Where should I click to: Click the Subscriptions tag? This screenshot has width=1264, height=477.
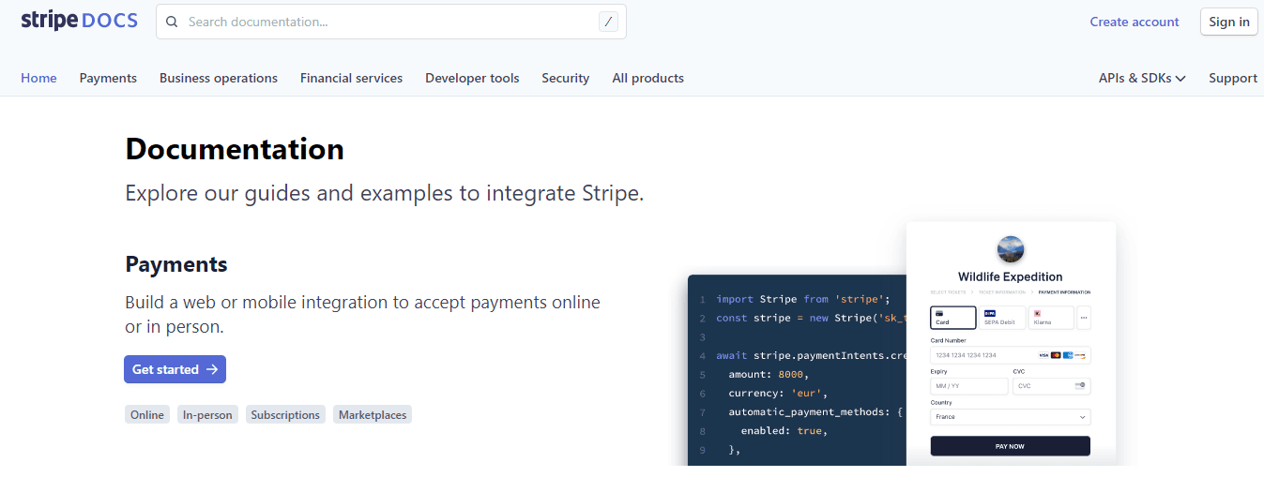(285, 414)
